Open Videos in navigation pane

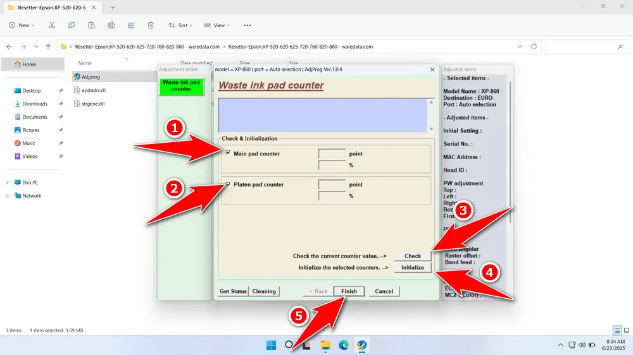[x=30, y=157]
